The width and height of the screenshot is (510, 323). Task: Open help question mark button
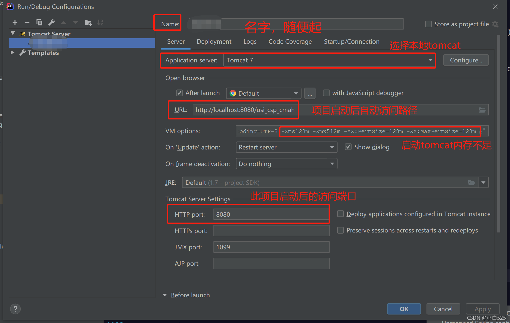(x=16, y=309)
